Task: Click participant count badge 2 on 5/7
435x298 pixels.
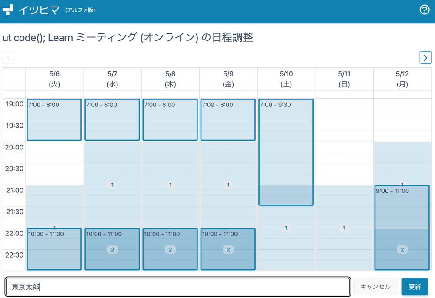Action: point(112,249)
